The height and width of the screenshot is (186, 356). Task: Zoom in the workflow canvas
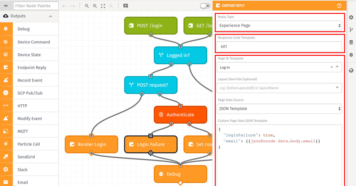[x=95, y=6]
